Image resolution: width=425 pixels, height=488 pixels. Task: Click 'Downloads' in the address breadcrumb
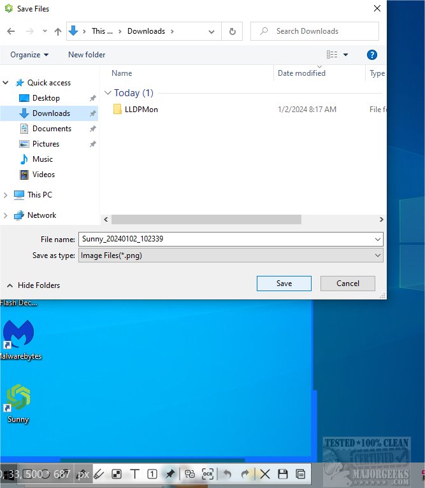click(x=146, y=31)
